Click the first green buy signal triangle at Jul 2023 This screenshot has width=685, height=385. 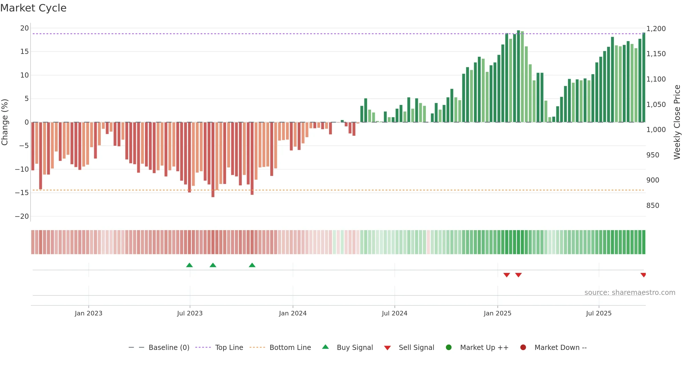[190, 265]
